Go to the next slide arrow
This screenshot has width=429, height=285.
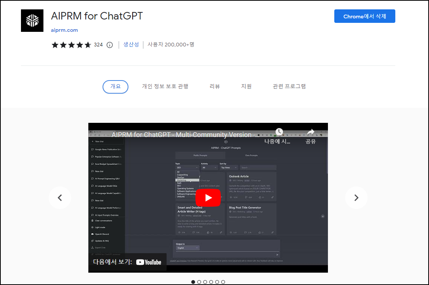point(356,198)
